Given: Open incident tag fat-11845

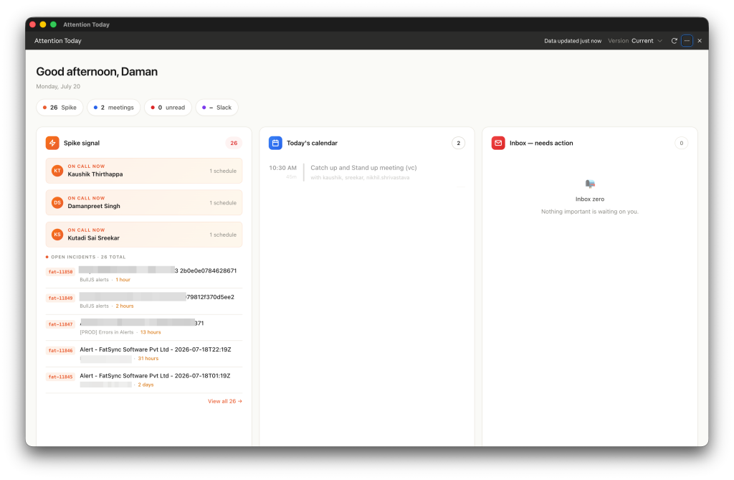Looking at the screenshot, I should 61,377.
